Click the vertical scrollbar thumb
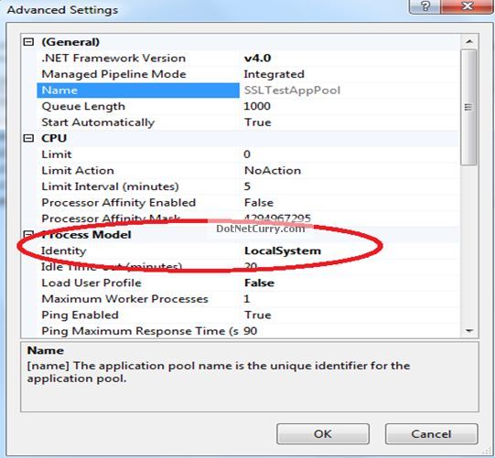This screenshot has width=495, height=458. coord(469,107)
